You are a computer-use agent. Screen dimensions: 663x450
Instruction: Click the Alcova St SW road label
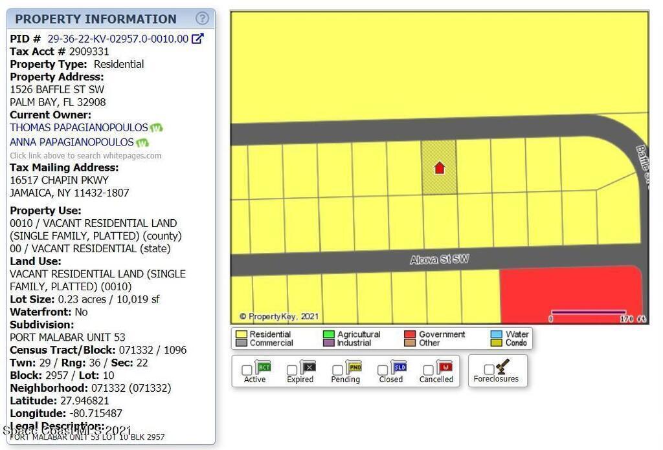point(439,260)
